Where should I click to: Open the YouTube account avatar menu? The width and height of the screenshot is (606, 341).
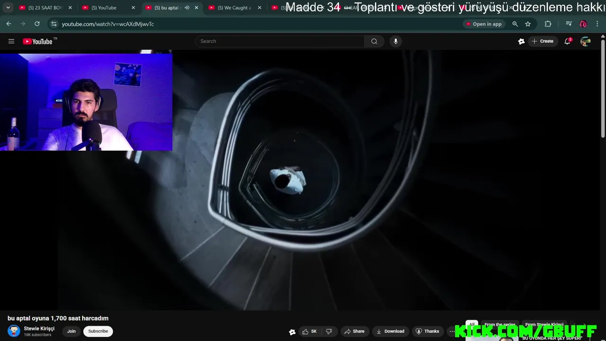[586, 41]
